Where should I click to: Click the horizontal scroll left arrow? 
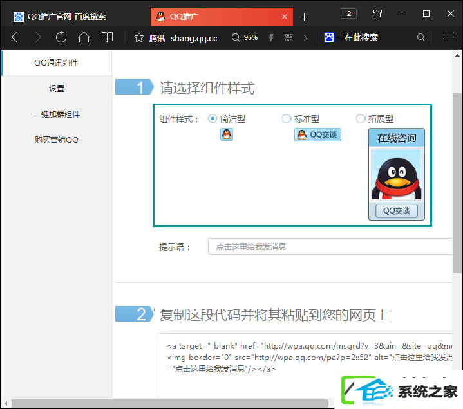6,403
